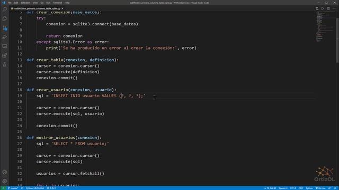Image resolution: width=339 pixels, height=190 pixels.
Task: Click sqlite3.connect(base_datos) on line 7
Action: (x=105, y=24)
